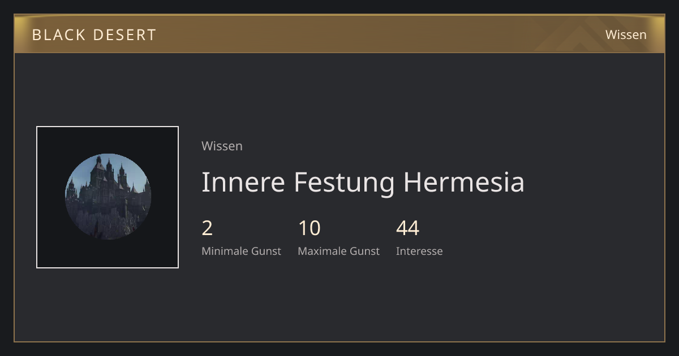Click the Interesse label
The height and width of the screenshot is (356, 679).
coord(419,251)
